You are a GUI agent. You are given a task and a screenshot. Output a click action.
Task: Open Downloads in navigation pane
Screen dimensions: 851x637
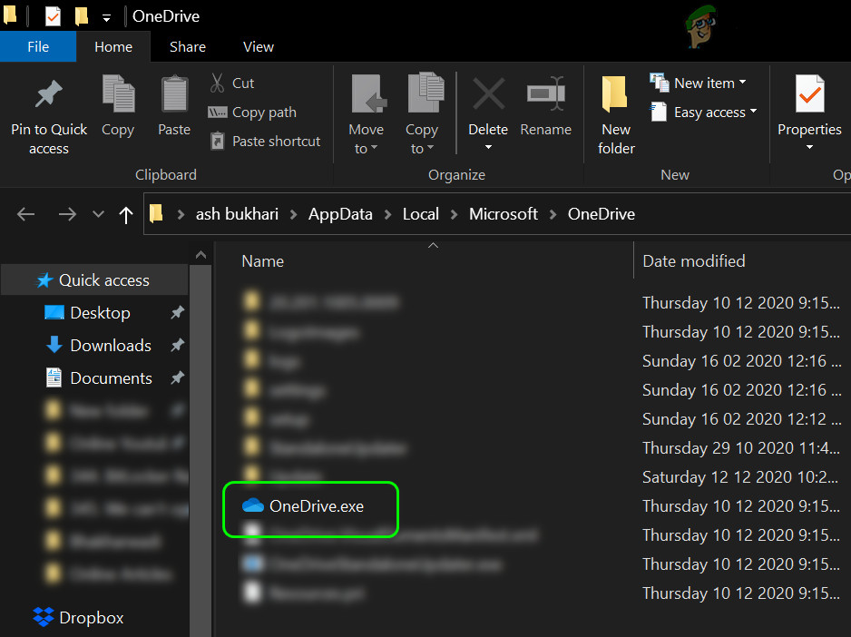(x=111, y=346)
